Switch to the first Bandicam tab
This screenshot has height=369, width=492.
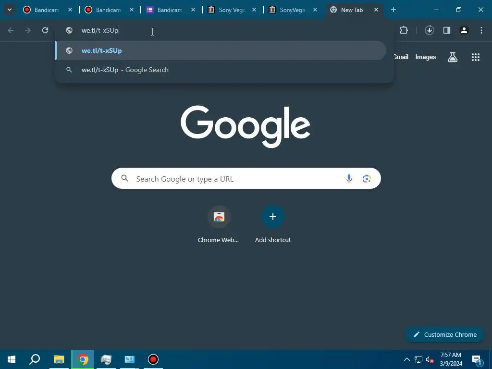[x=47, y=10]
